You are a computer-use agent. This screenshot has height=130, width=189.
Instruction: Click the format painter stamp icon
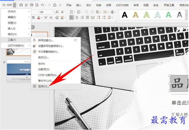[55, 5]
